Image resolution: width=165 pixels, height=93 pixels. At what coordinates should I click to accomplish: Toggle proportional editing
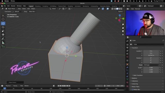(x=69, y=9)
